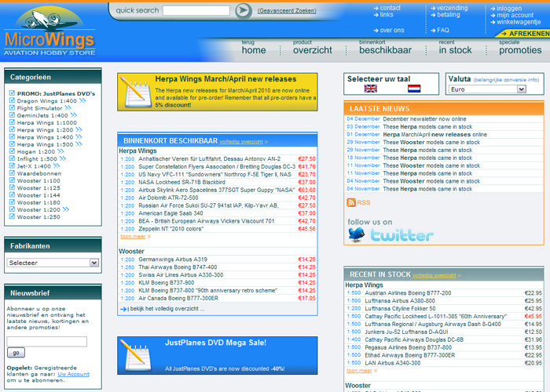This screenshot has width=550, height=392.
Task: Click the newsletter go button
Action: pos(16,353)
